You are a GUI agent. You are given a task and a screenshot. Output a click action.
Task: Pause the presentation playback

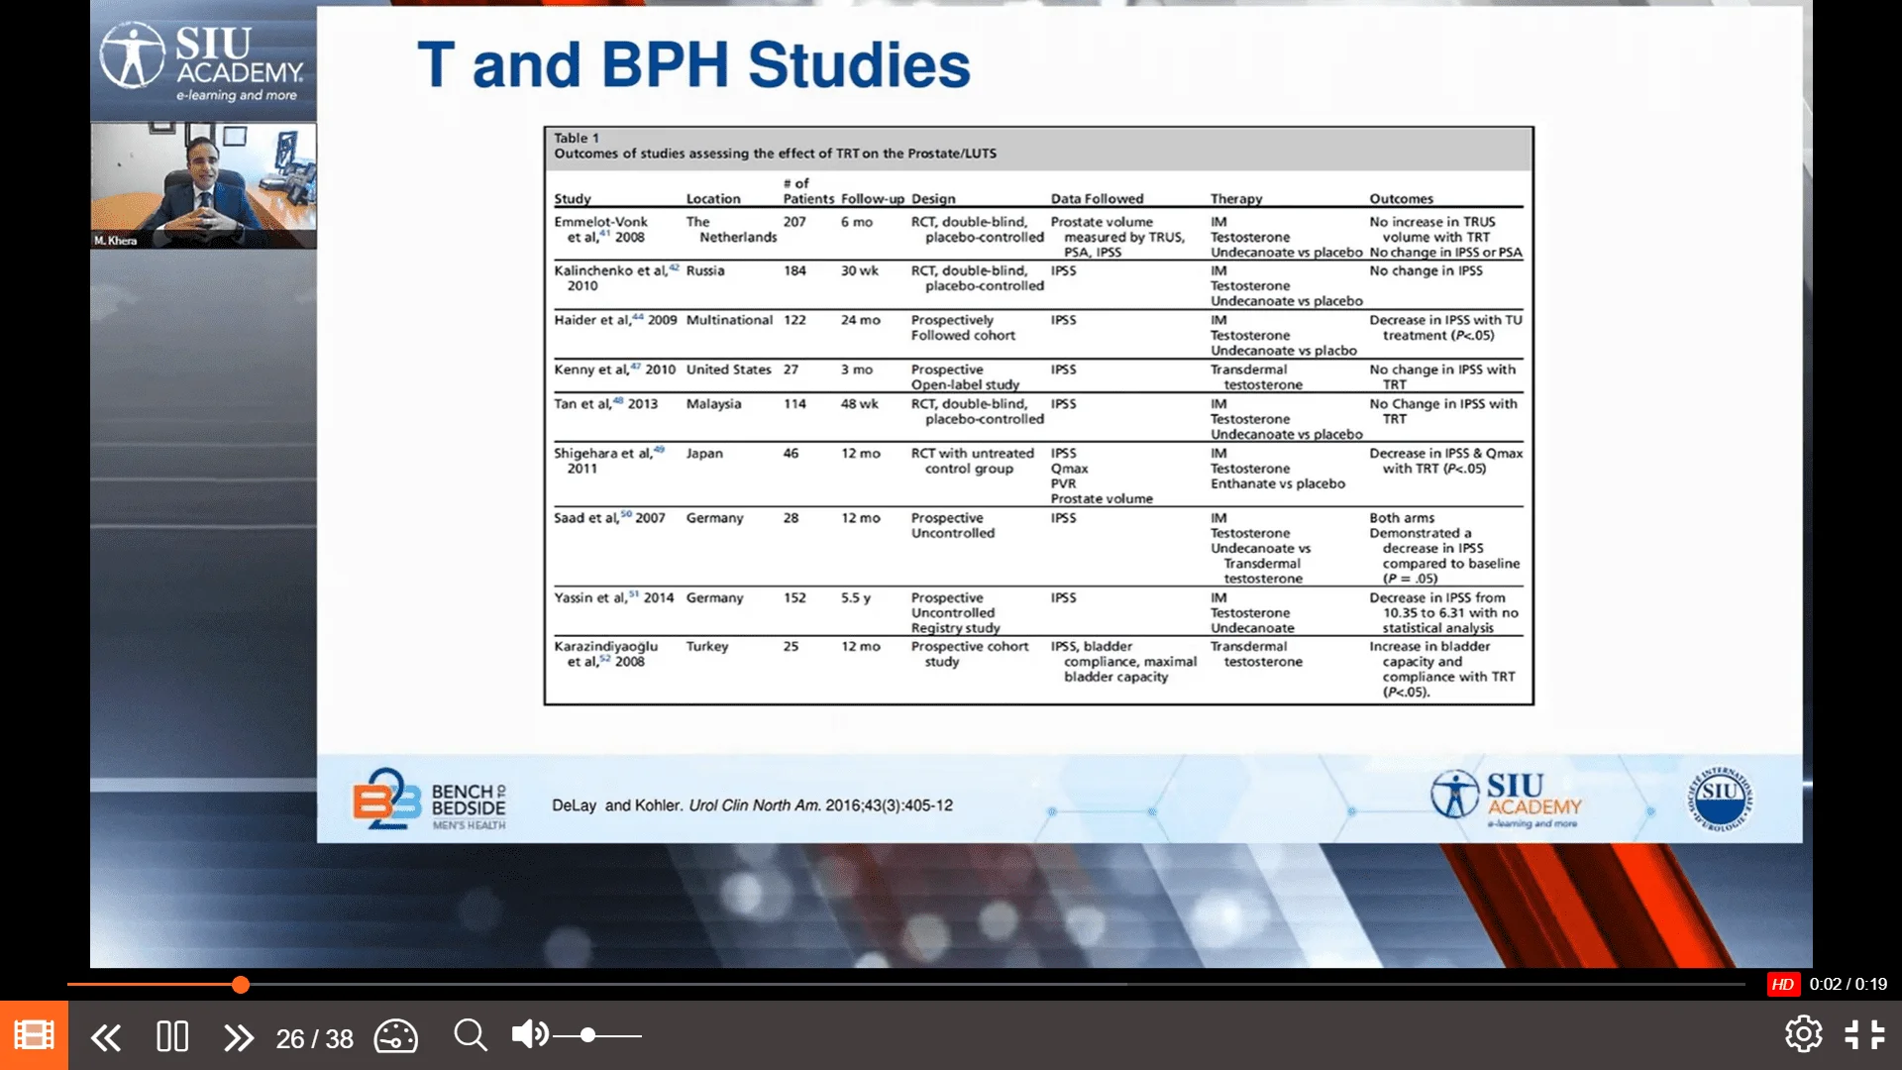pos(172,1036)
